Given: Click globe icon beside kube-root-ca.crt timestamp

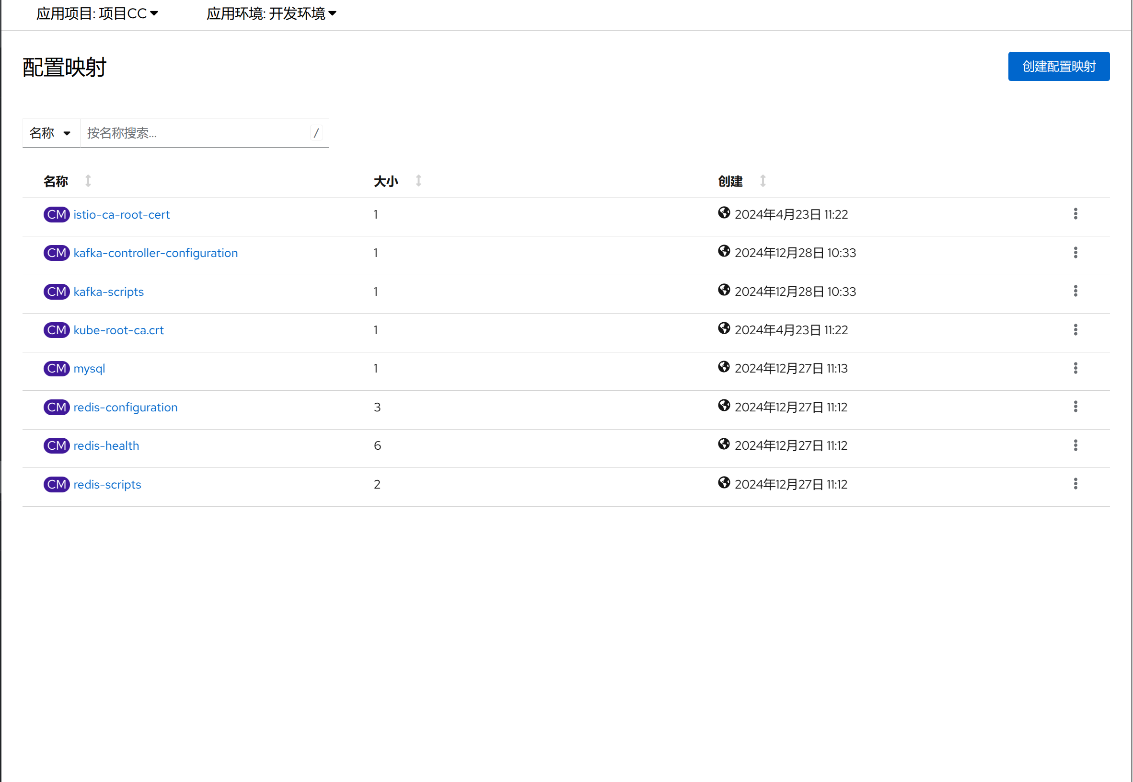Looking at the screenshot, I should click(x=724, y=328).
